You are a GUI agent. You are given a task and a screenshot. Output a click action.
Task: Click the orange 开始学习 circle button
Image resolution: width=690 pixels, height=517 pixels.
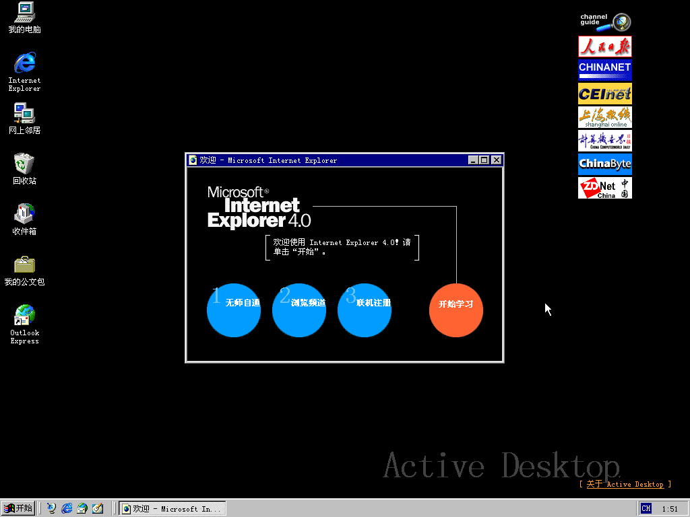click(456, 310)
